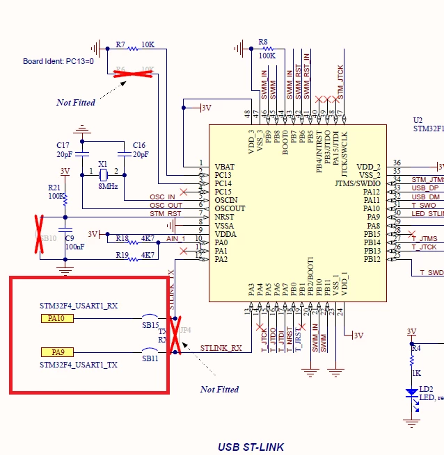444x455 pixels.
Task: Click the BOOT0 pin name
Action: (x=285, y=142)
